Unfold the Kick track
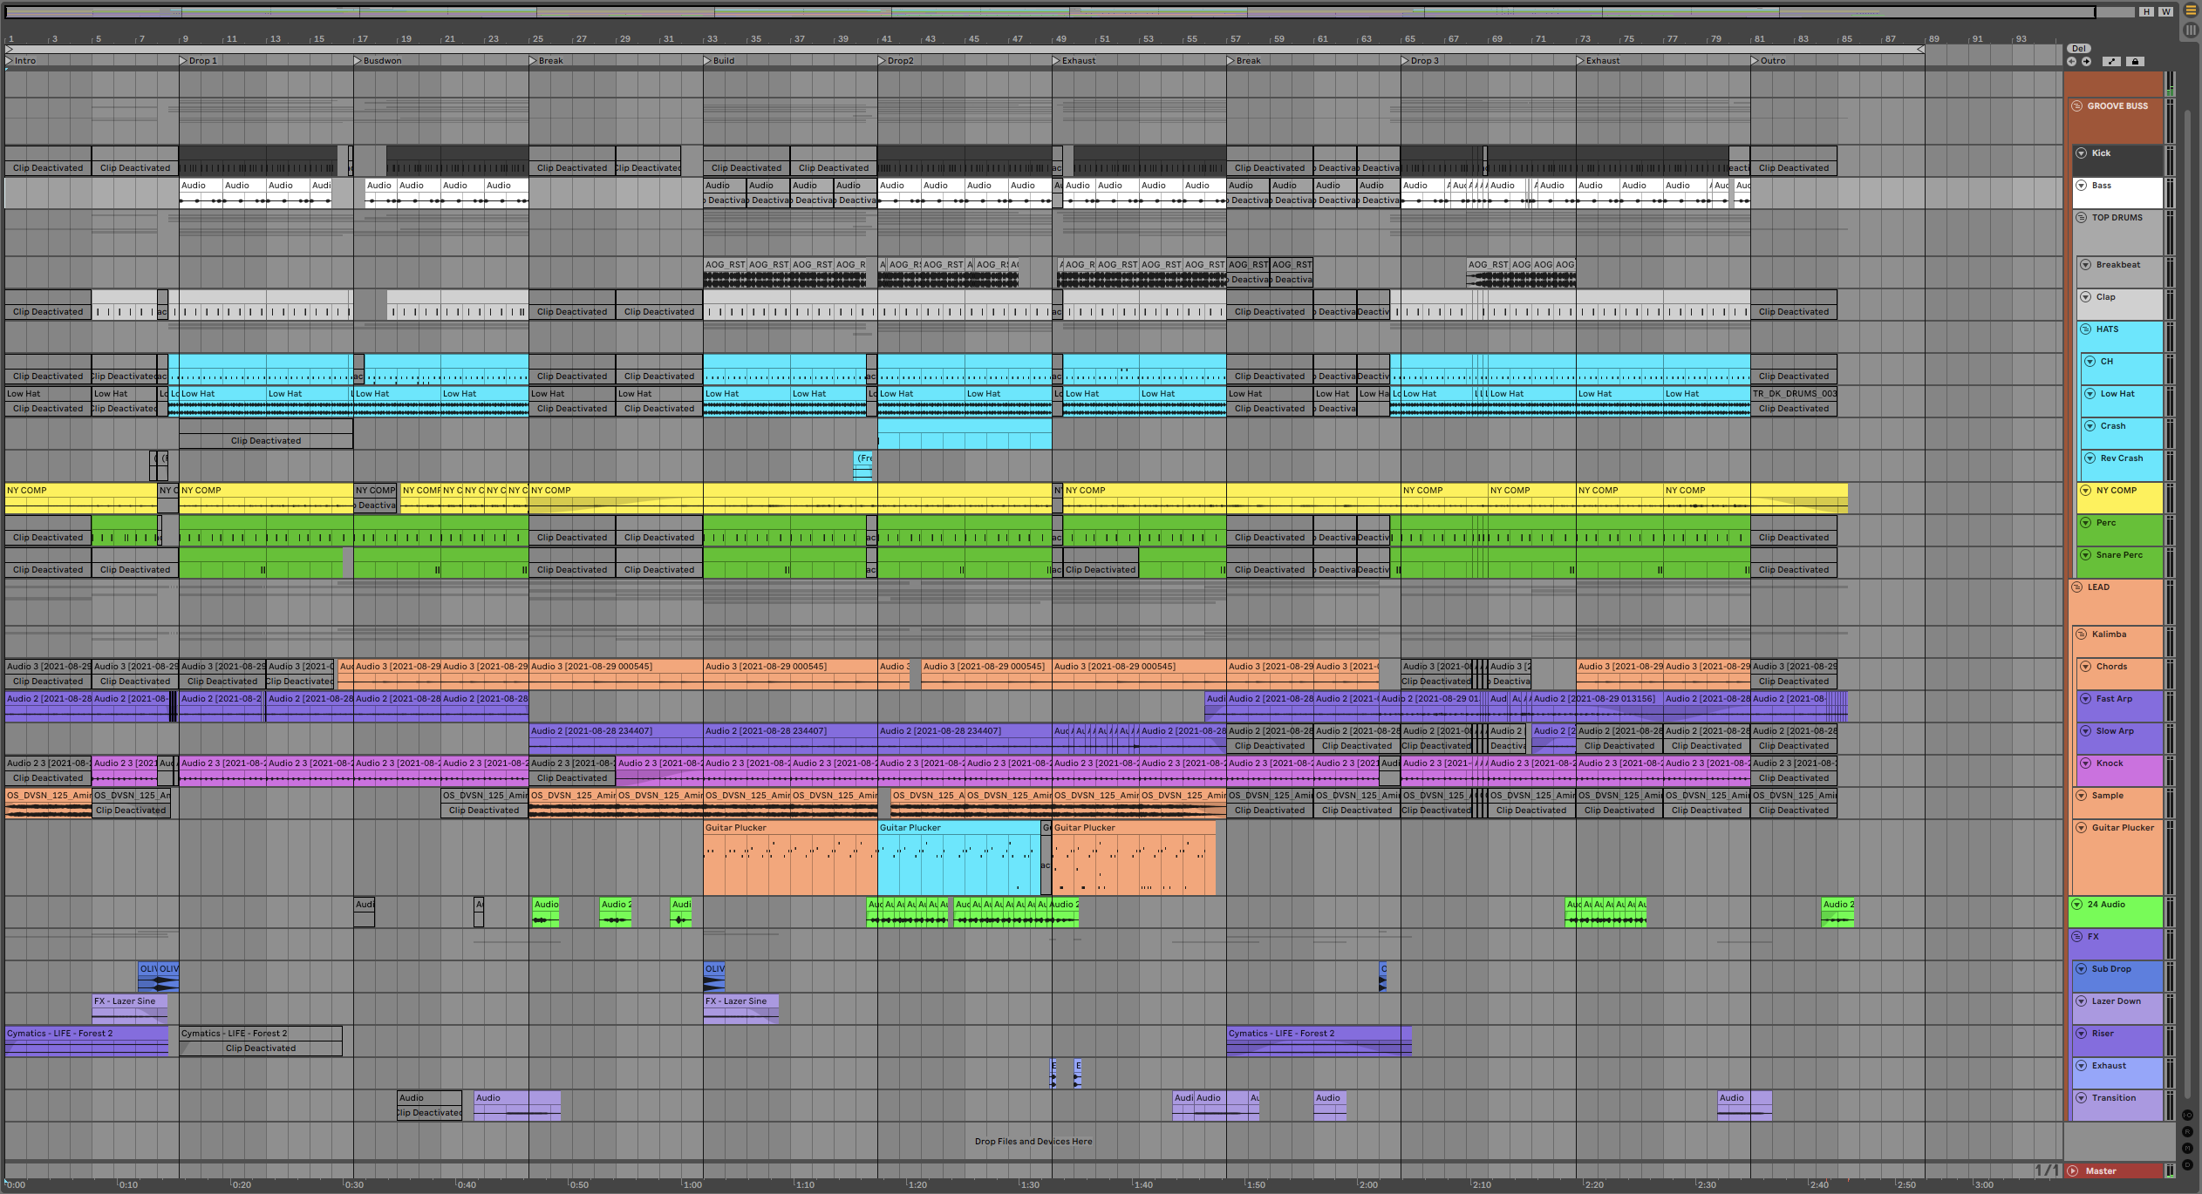 click(x=2082, y=153)
